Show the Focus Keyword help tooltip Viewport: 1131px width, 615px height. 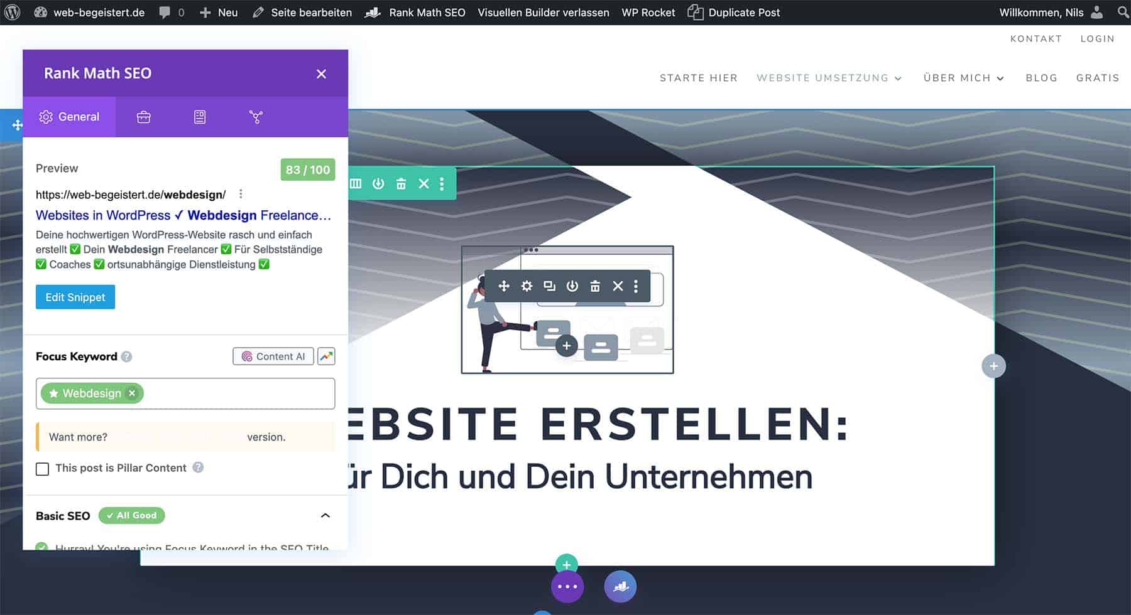pyautogui.click(x=126, y=356)
